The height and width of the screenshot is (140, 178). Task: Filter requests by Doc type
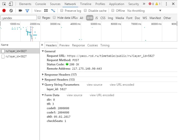137,18
